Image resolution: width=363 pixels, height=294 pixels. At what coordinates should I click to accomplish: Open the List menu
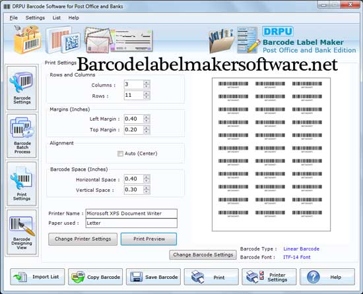[56, 18]
